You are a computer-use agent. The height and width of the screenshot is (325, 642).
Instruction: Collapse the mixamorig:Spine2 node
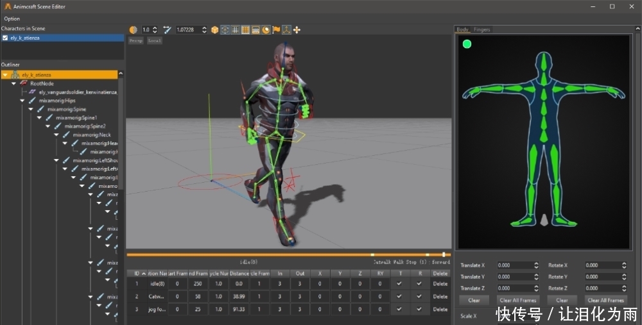(48, 126)
